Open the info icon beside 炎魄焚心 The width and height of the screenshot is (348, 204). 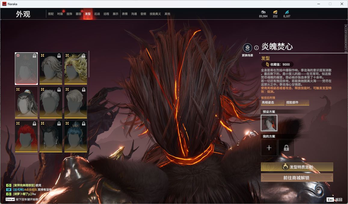click(x=256, y=48)
